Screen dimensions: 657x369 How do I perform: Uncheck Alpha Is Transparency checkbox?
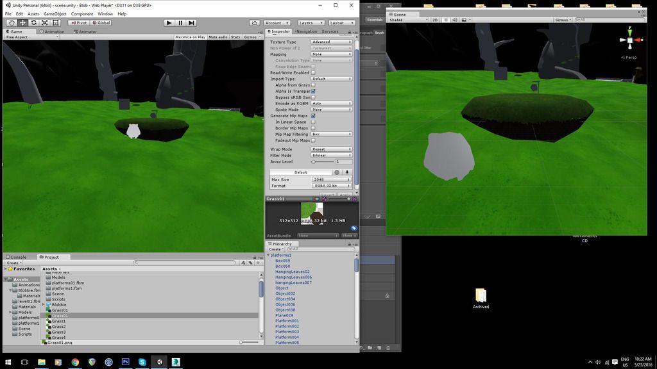point(313,91)
